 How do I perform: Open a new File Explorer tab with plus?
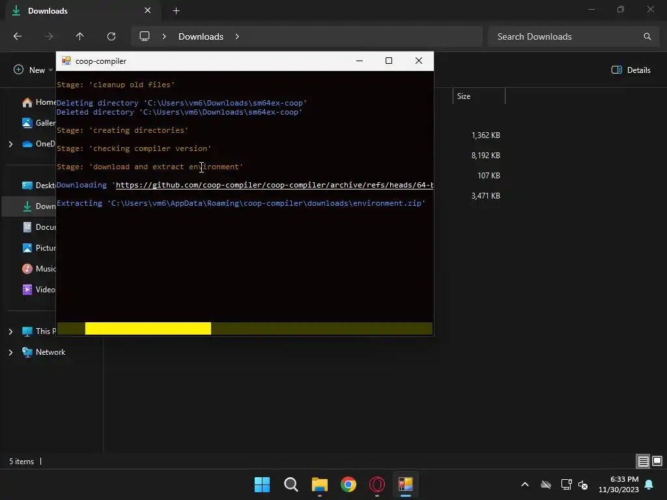(x=176, y=11)
